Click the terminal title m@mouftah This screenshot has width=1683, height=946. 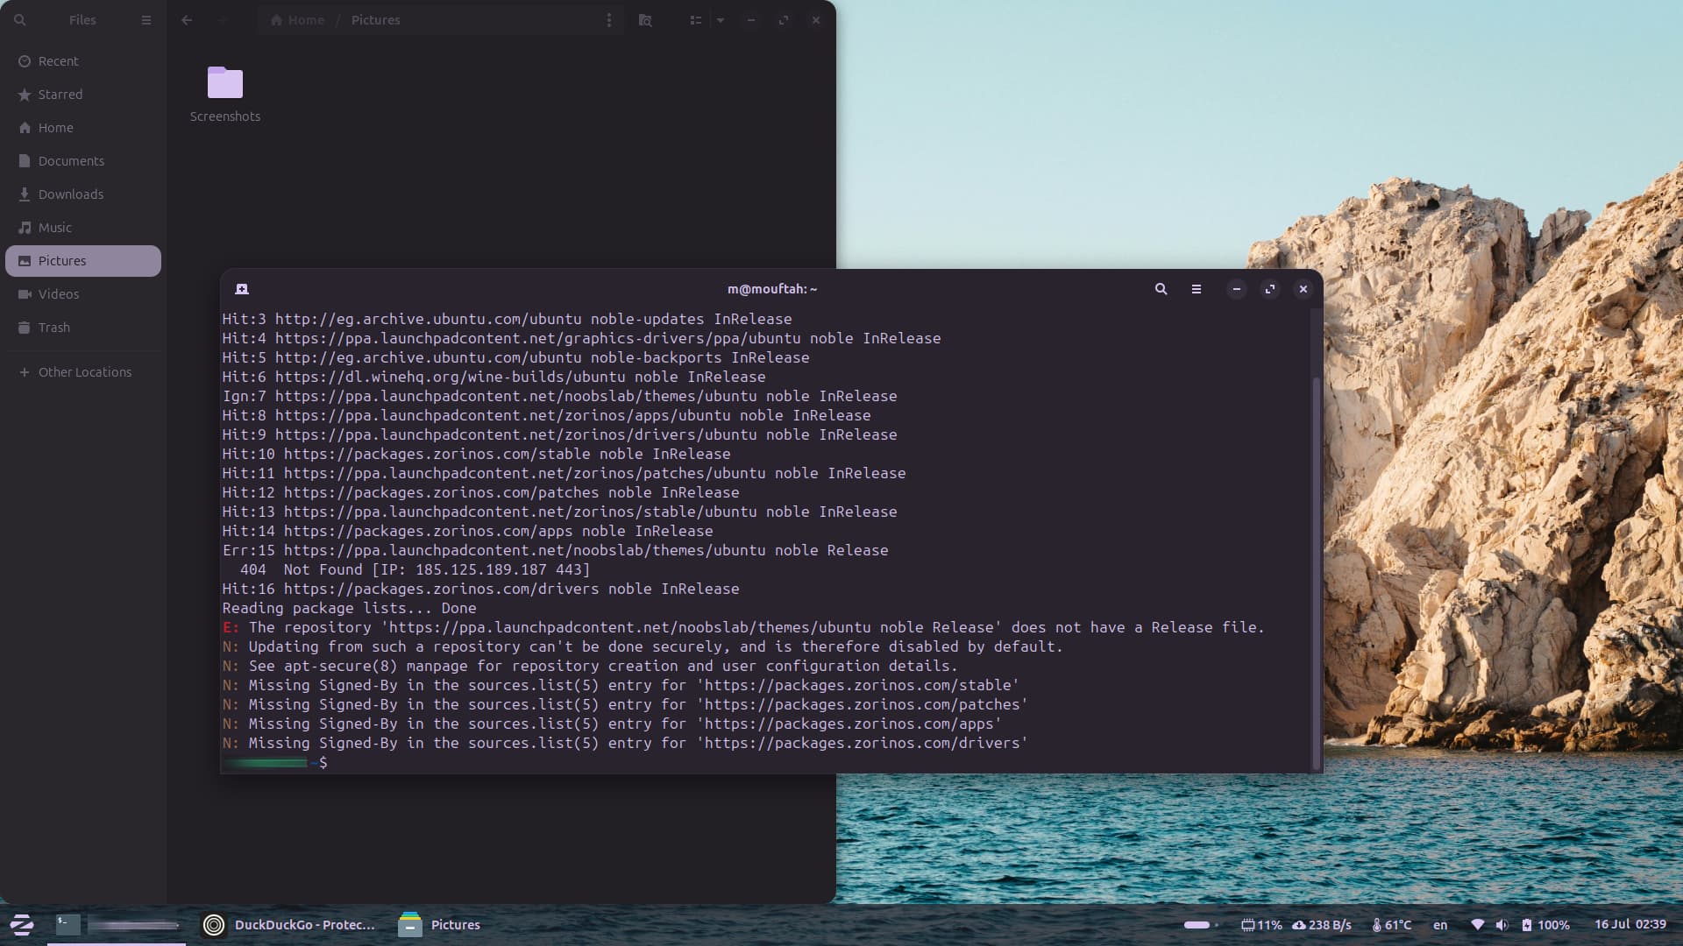pos(771,289)
